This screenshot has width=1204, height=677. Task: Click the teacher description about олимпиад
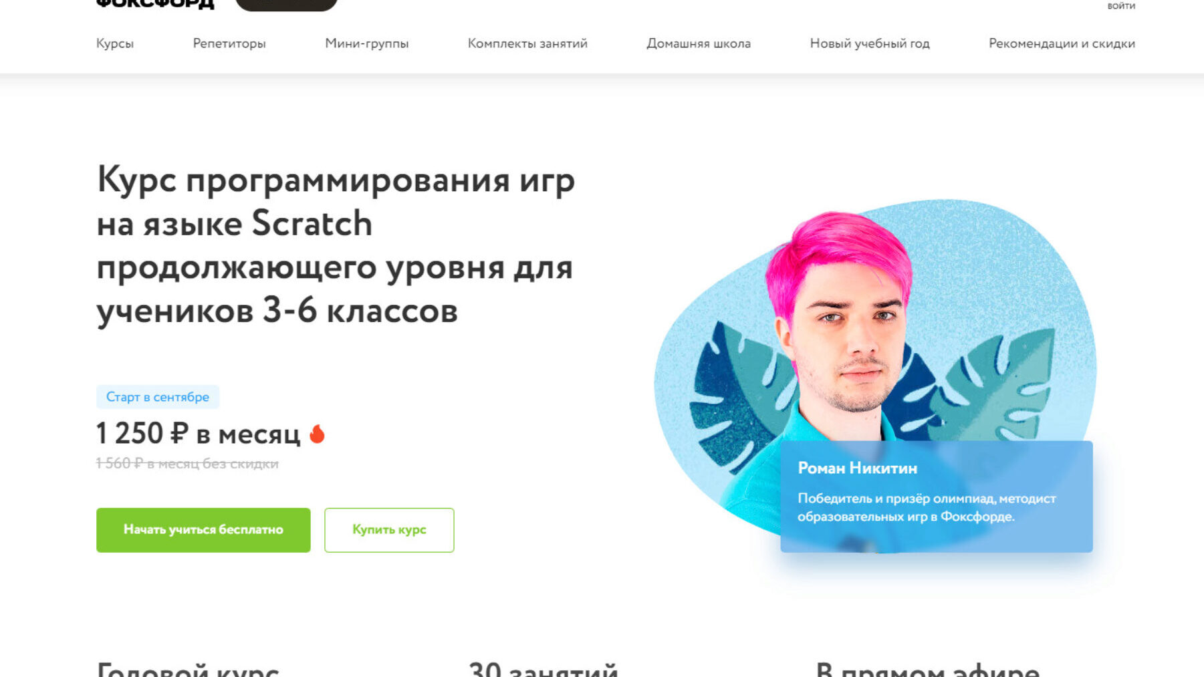(927, 507)
